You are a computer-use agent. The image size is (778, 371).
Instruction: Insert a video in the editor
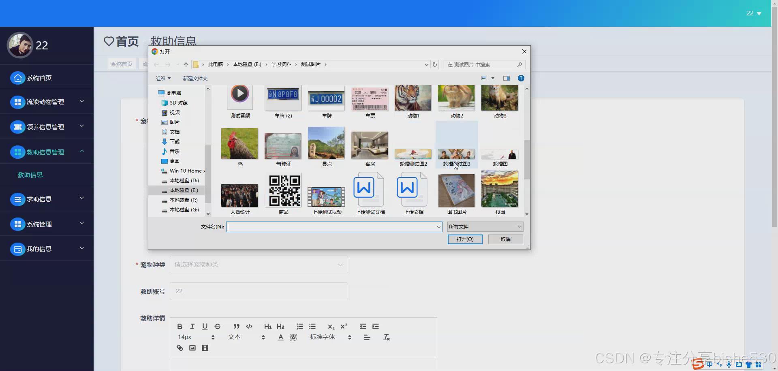click(205, 348)
